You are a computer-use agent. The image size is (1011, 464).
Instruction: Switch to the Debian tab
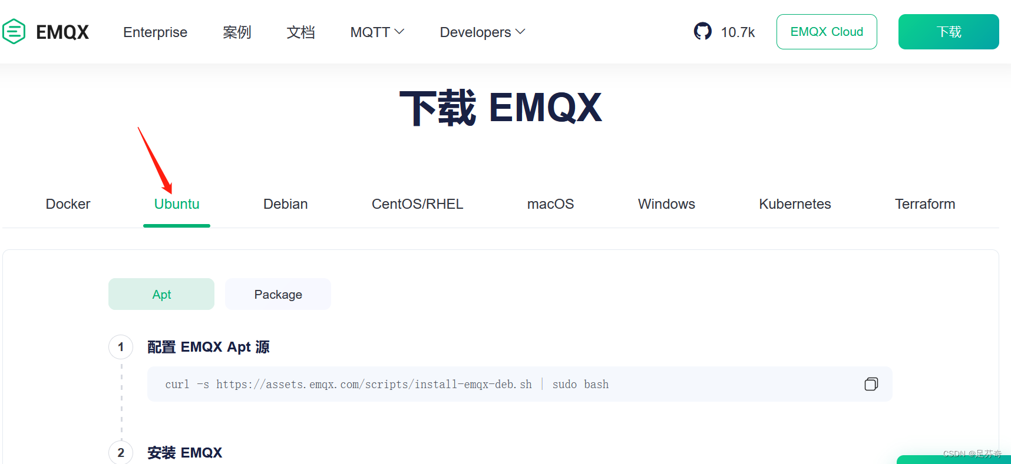(285, 204)
